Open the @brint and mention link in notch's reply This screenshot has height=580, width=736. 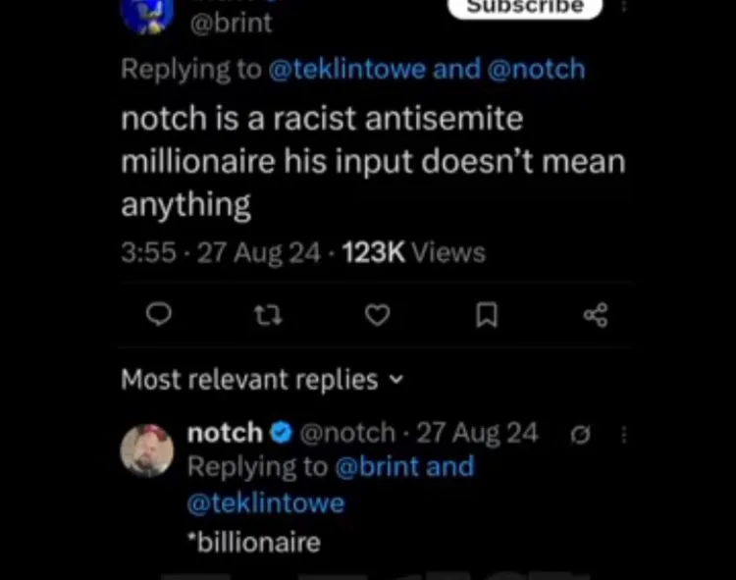(405, 466)
